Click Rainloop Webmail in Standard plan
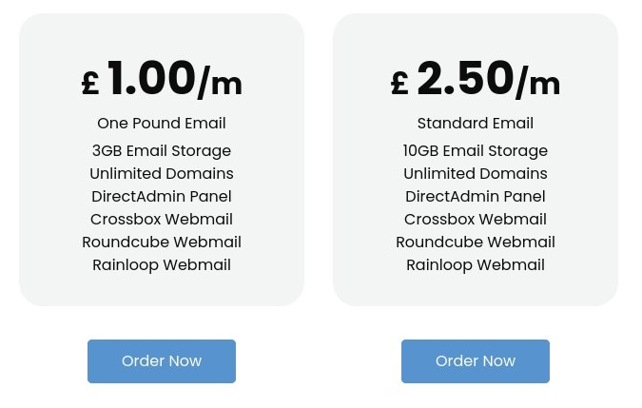This screenshot has width=642, height=408. point(476,265)
